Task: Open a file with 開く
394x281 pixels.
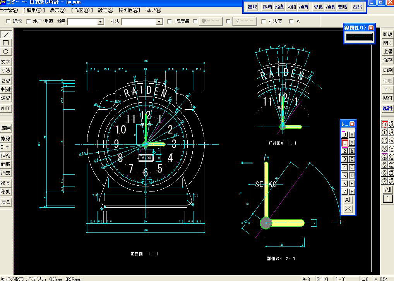Action: (x=387, y=43)
